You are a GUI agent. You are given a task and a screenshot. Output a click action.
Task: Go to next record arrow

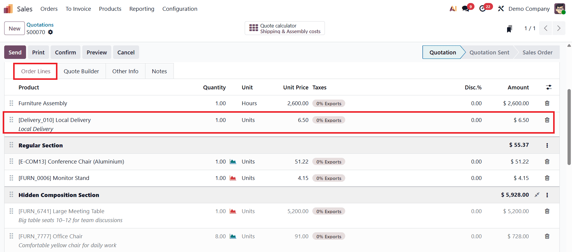coord(559,28)
